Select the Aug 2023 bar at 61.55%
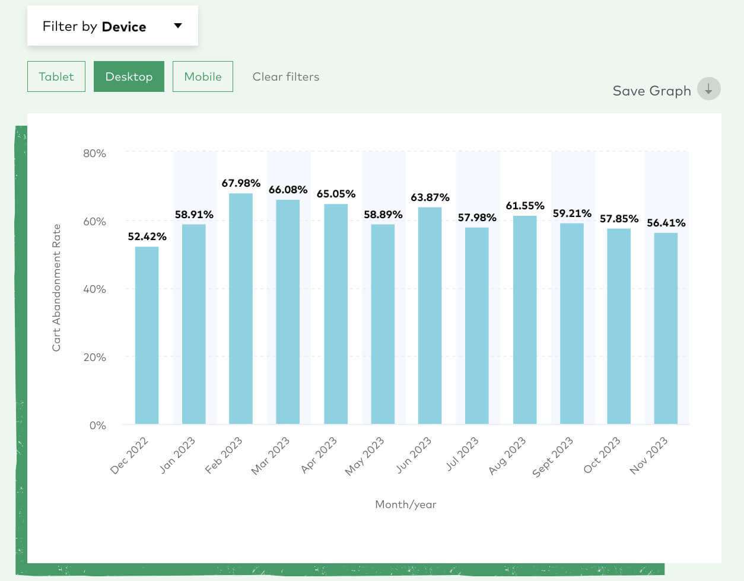The image size is (744, 581). point(524,320)
